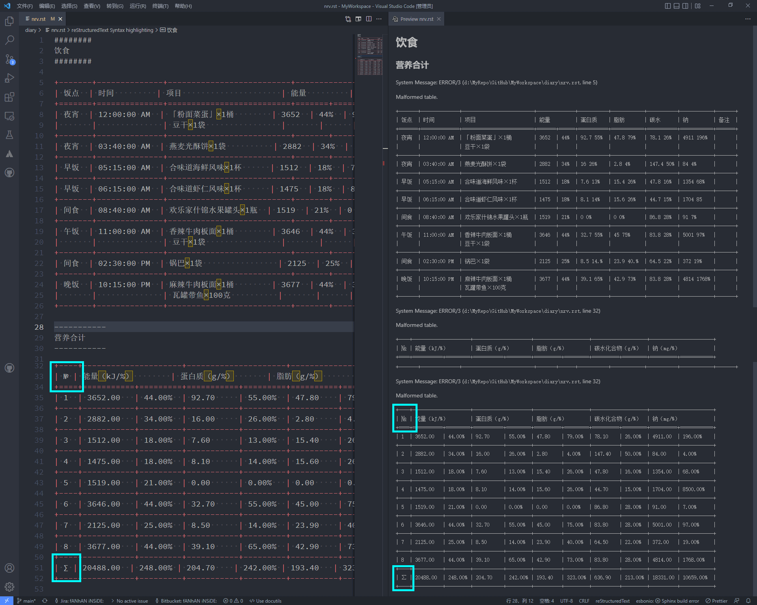Change end of line sequence CRLF

pos(584,601)
